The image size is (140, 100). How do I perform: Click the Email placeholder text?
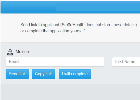point(14,62)
